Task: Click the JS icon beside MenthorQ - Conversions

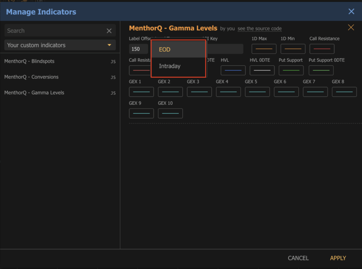Action: (113, 77)
